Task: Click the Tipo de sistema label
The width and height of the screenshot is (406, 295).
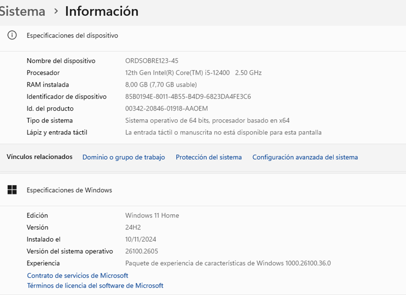Action: pos(49,120)
